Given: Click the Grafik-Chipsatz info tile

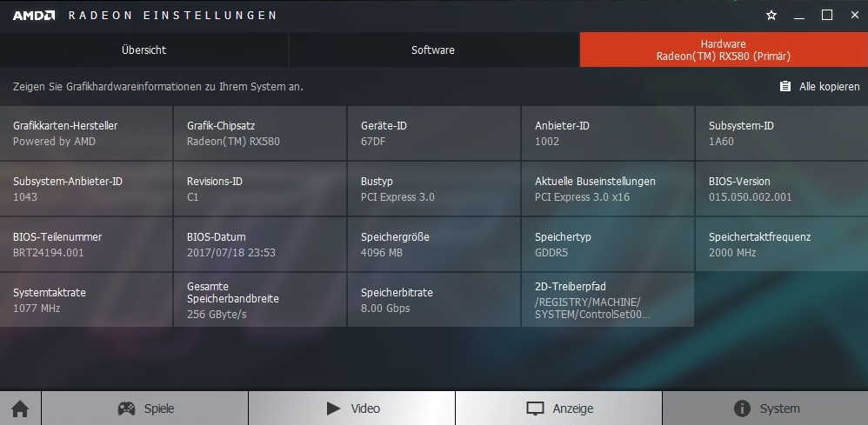Looking at the screenshot, I should pos(260,133).
